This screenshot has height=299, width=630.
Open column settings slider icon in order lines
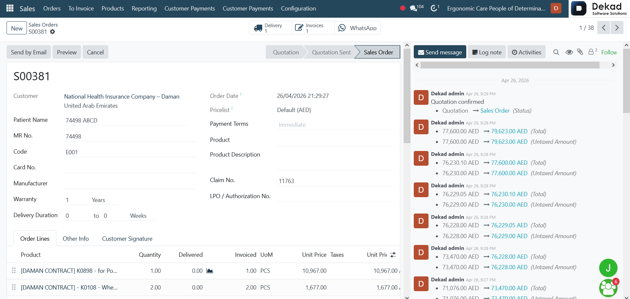pos(393,255)
